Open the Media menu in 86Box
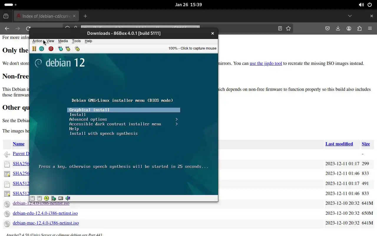 point(63,41)
